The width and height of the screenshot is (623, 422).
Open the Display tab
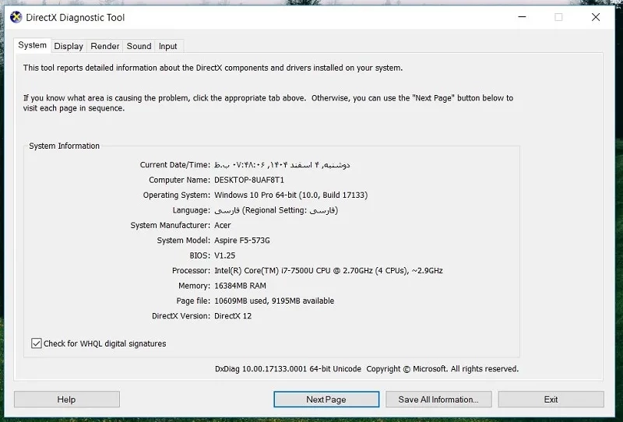coord(69,46)
